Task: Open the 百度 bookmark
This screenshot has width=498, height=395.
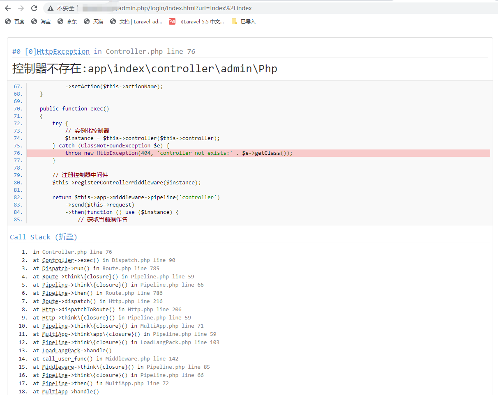Action: [15, 22]
